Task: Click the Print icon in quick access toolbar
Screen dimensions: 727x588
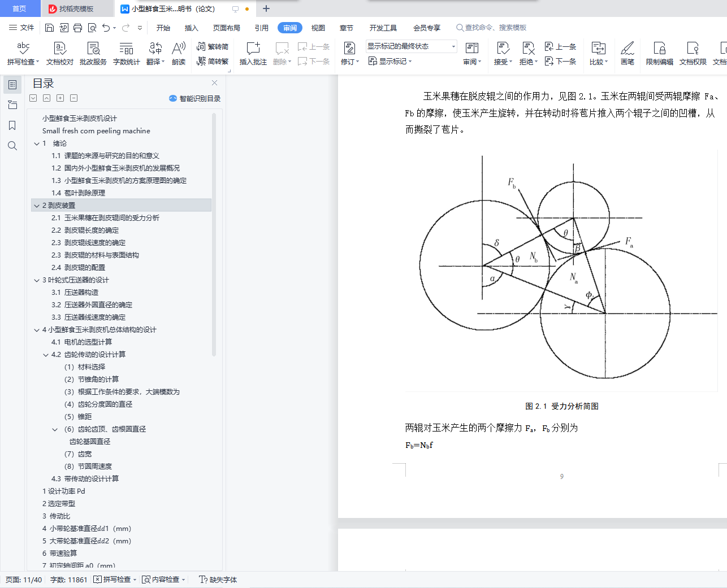Action: (77, 28)
